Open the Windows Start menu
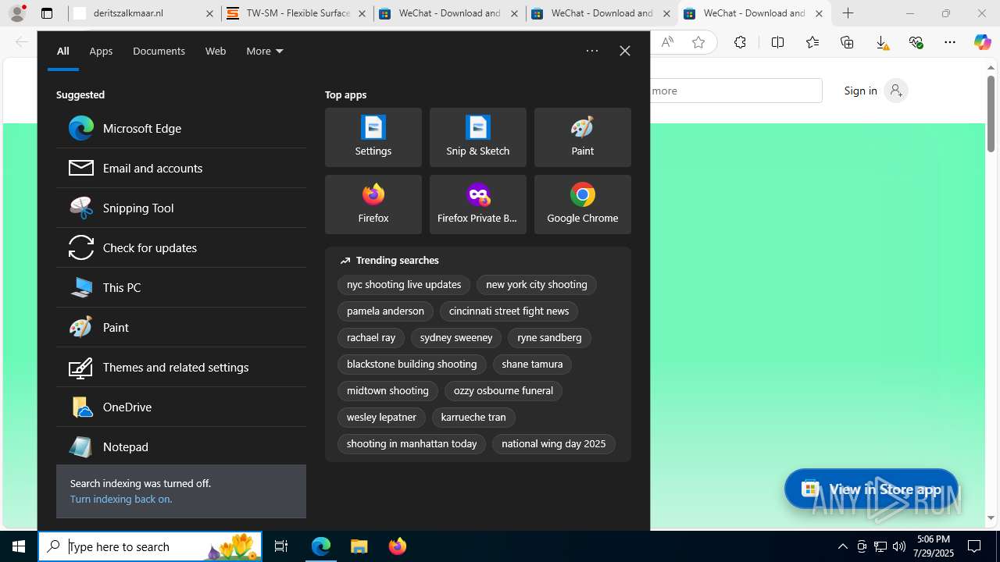The height and width of the screenshot is (562, 1000). coord(19,546)
